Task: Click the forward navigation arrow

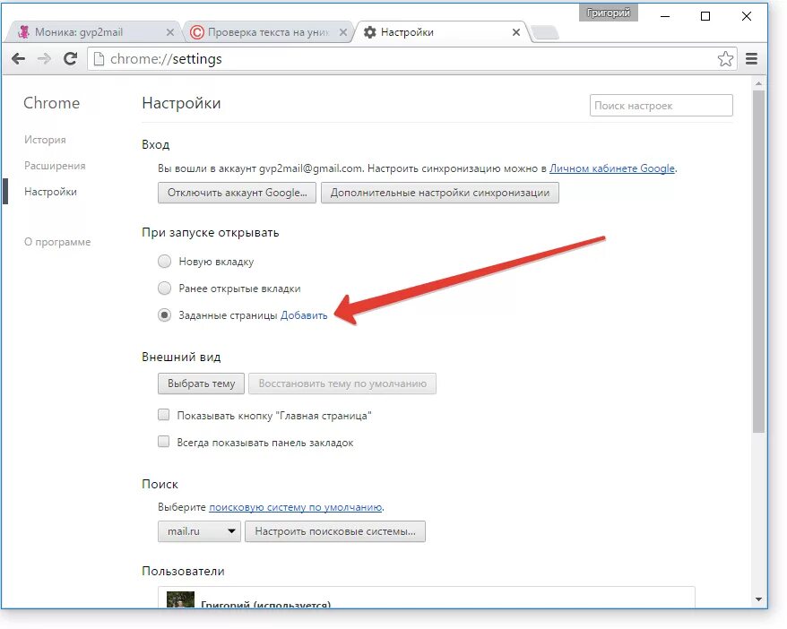Action: click(x=44, y=58)
